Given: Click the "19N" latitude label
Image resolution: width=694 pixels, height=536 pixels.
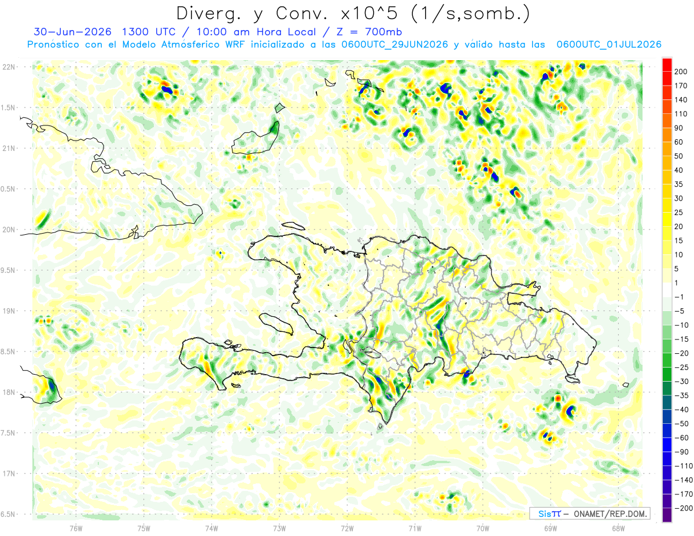Looking at the screenshot, I should pos(10,311).
